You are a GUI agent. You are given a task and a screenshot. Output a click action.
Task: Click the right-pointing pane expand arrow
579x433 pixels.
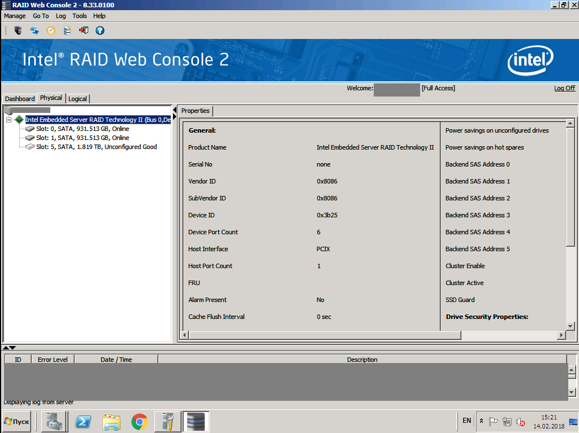tap(175, 116)
